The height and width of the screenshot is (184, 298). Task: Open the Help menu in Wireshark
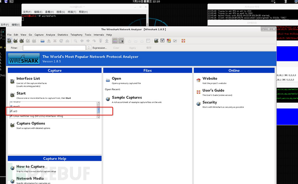coord(109,35)
